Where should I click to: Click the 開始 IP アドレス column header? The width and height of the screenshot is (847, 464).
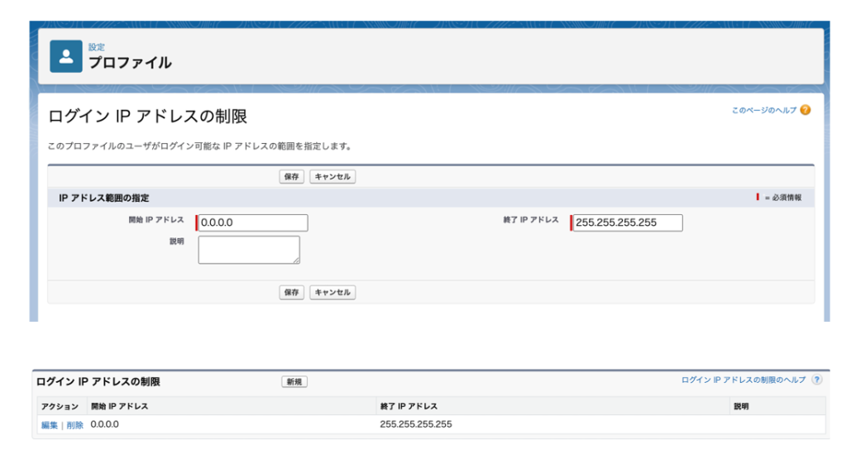[120, 407]
